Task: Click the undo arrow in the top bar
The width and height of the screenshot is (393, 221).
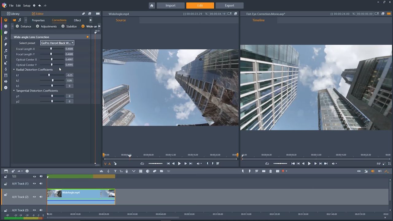Action: tap(40, 6)
